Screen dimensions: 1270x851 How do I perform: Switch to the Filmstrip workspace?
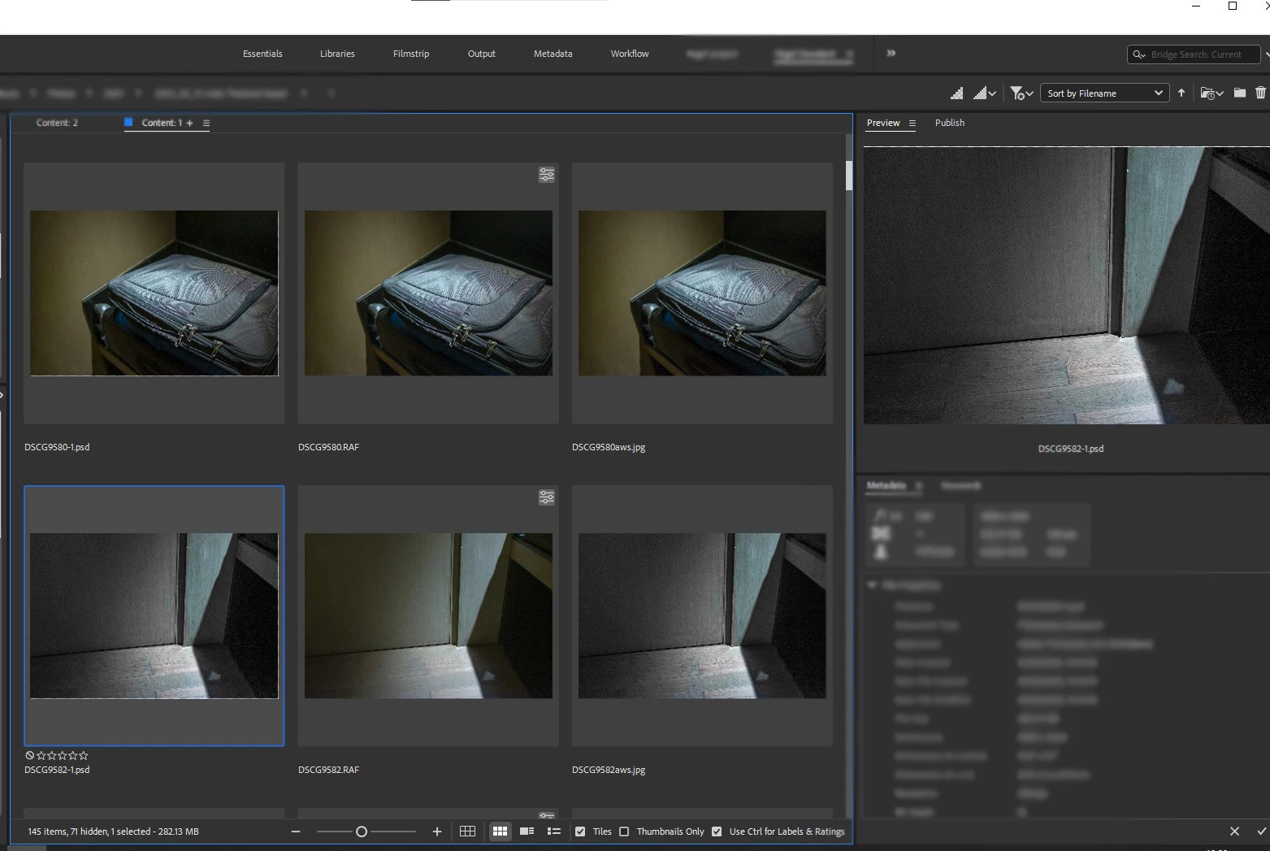coord(410,54)
